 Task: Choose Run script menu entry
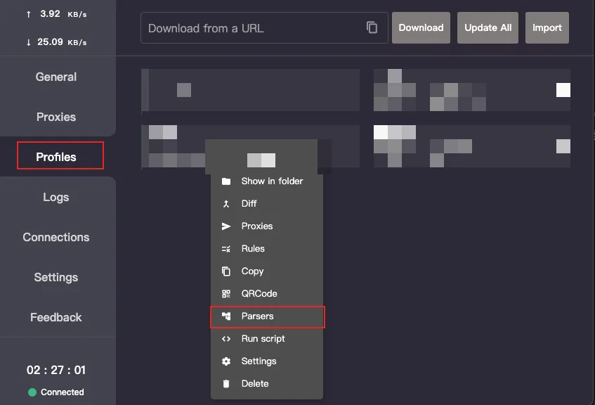267,338
